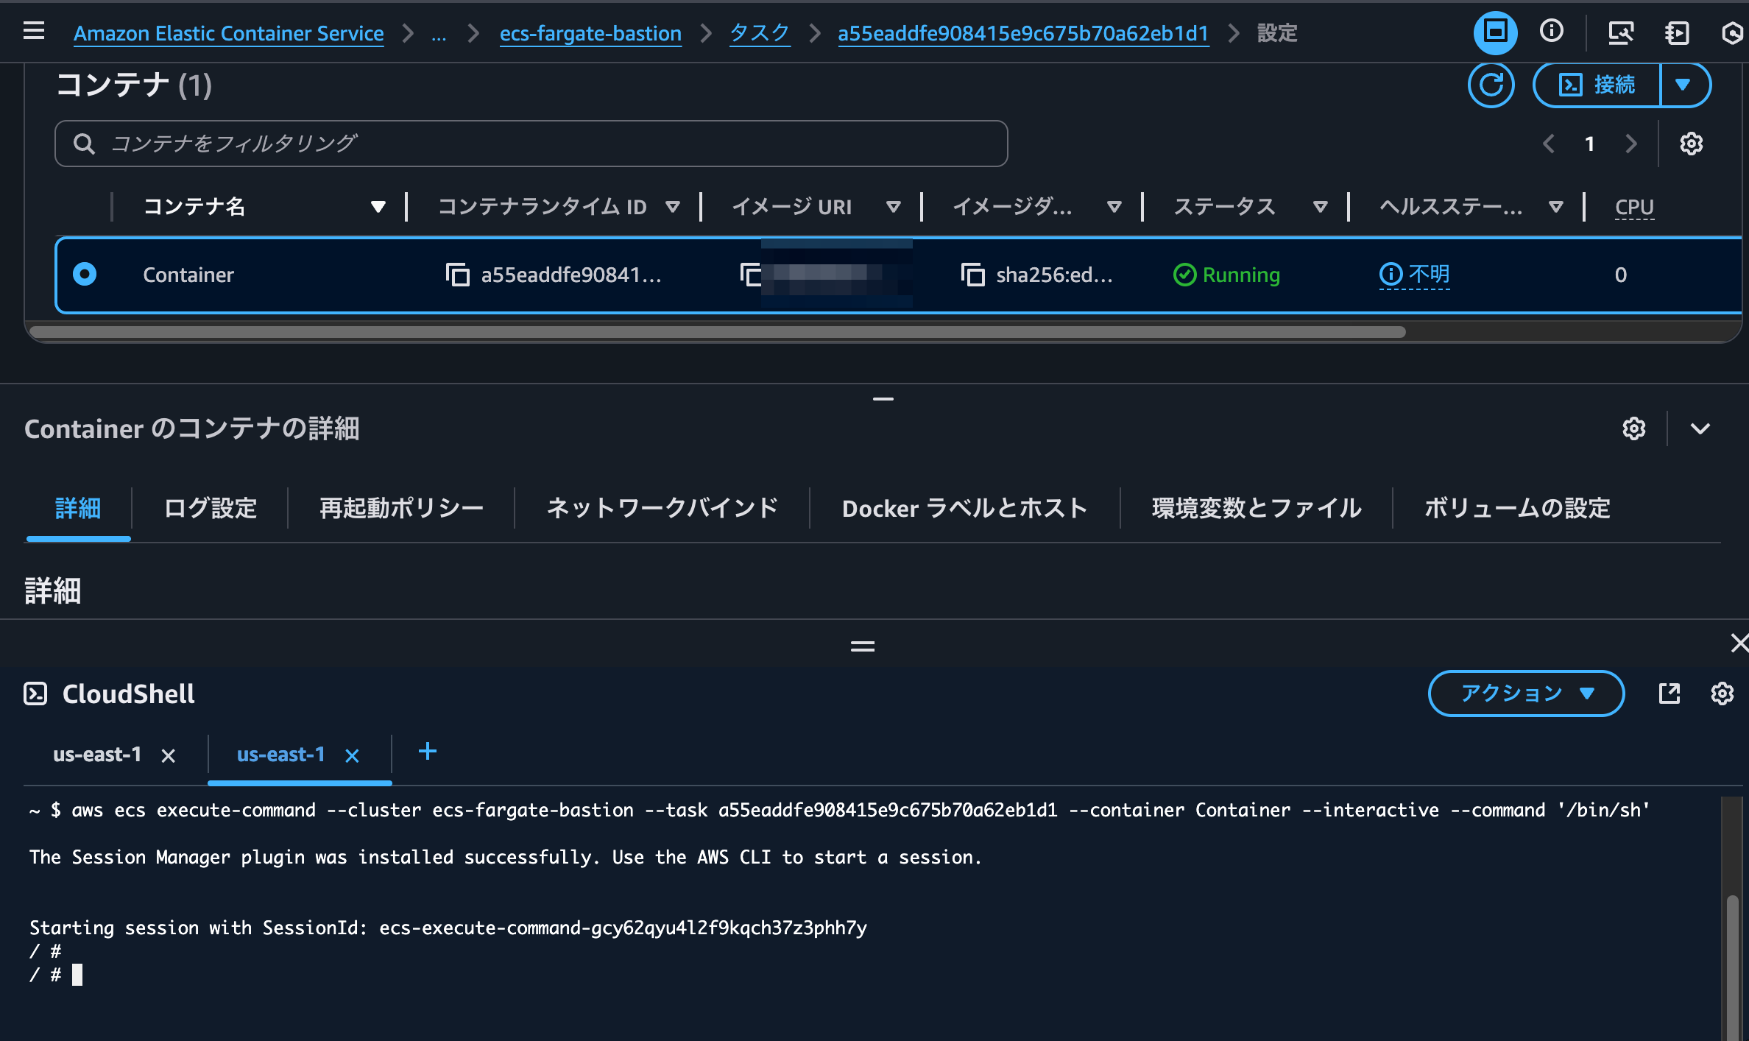Refresh the containers list
The image size is (1749, 1041).
click(1491, 85)
